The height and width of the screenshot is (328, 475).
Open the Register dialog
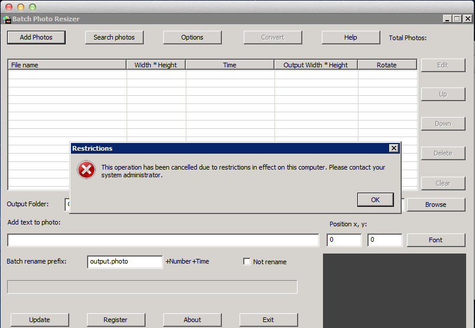coord(115,320)
